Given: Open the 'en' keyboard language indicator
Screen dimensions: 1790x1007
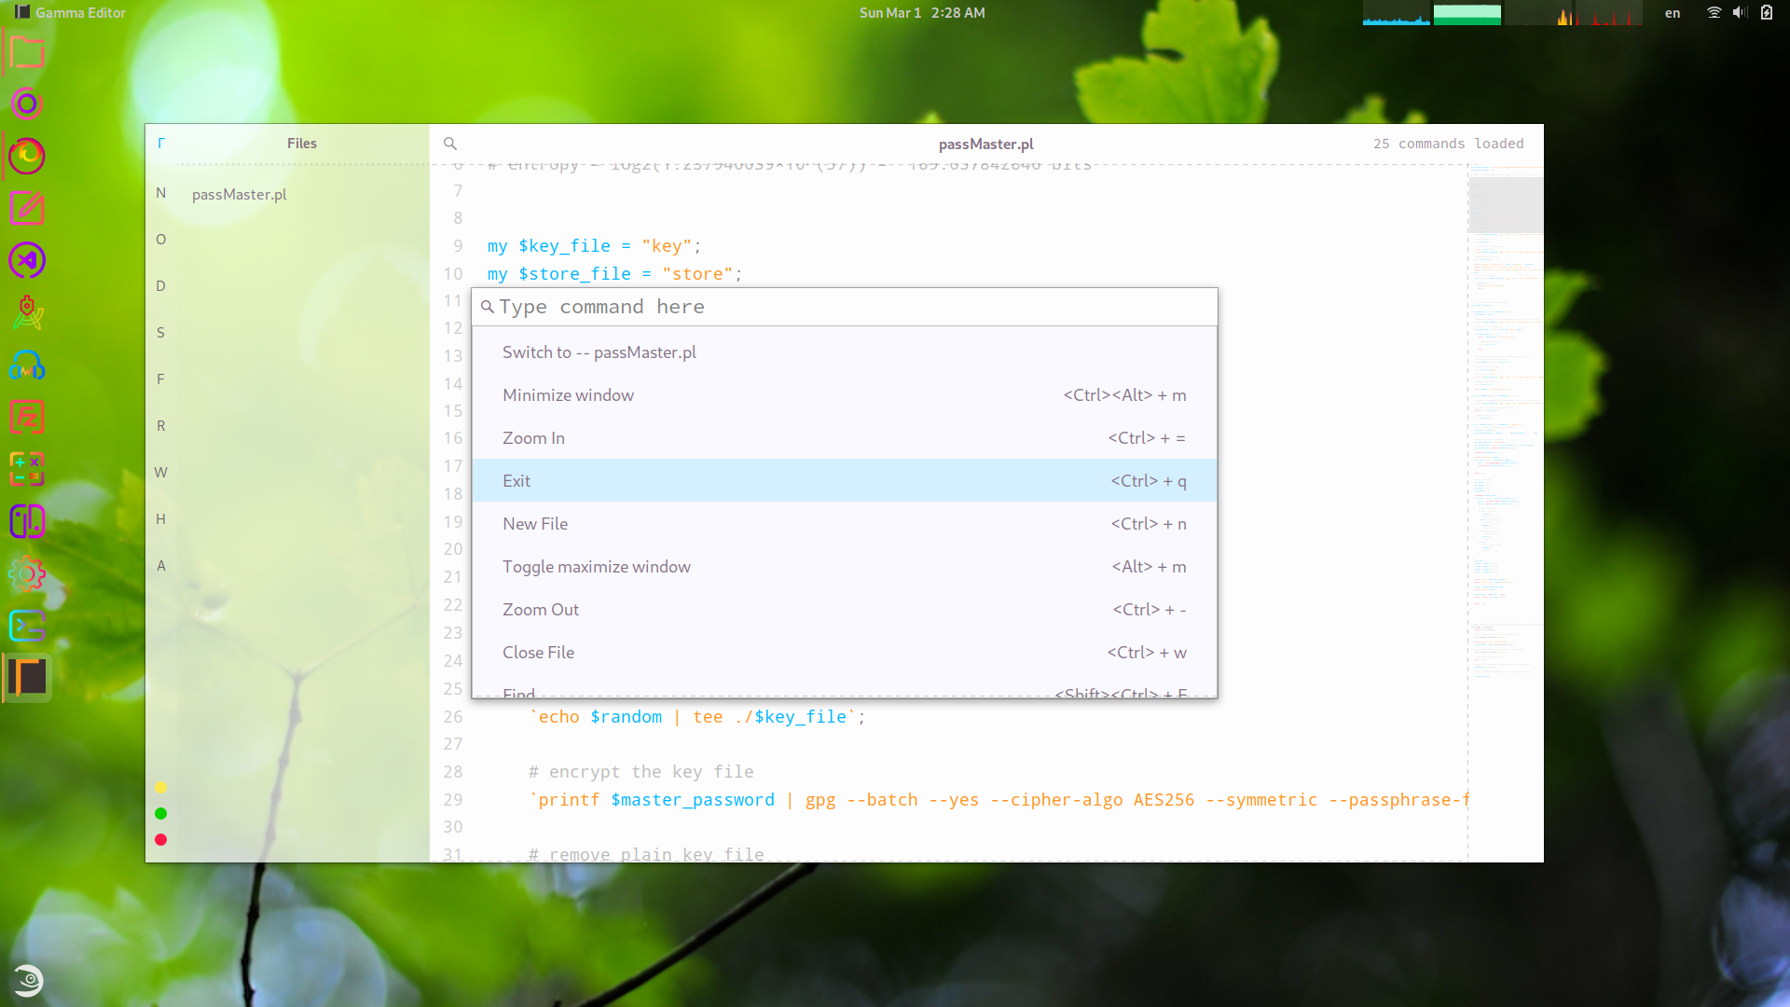Looking at the screenshot, I should coord(1673,13).
